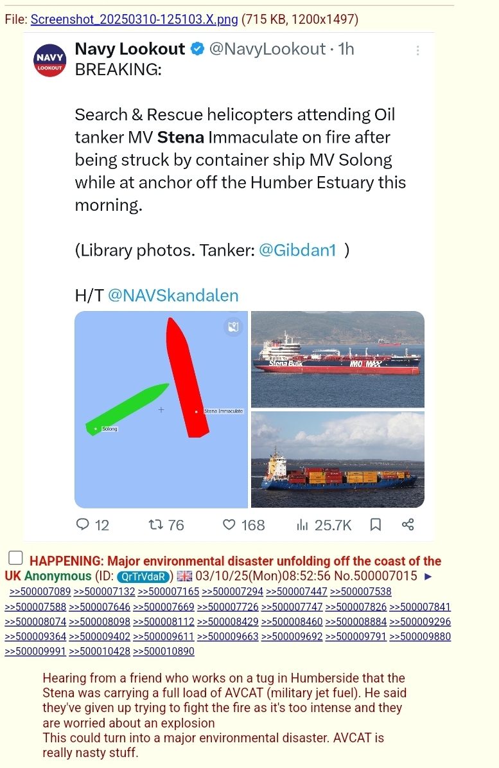The height and width of the screenshot is (768, 499).
Task: Open the ship collision map image
Action: click(x=161, y=409)
